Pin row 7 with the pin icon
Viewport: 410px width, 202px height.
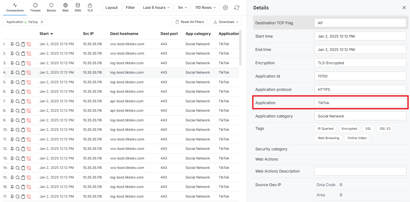click(x=12, y=101)
